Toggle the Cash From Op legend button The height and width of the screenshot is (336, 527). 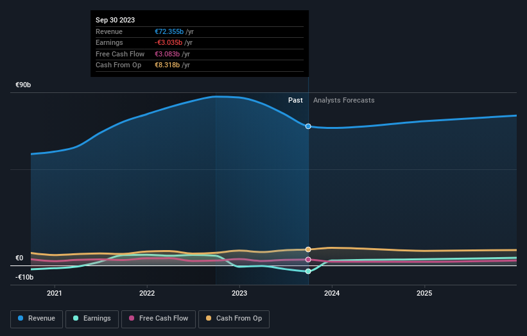click(234, 319)
